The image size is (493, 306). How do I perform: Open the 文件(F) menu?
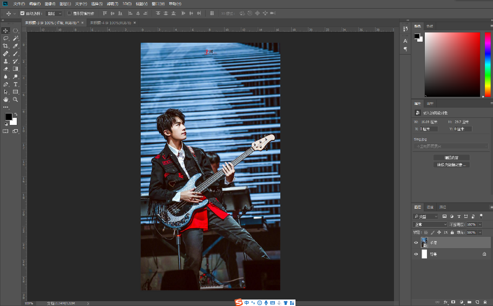(x=19, y=4)
